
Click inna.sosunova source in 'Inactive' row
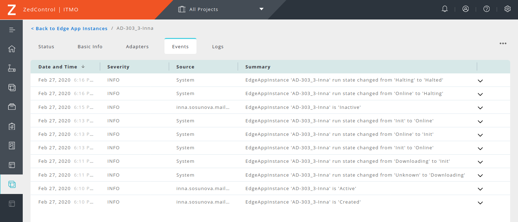[x=203, y=107]
